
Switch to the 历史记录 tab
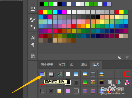[x=47, y=65]
